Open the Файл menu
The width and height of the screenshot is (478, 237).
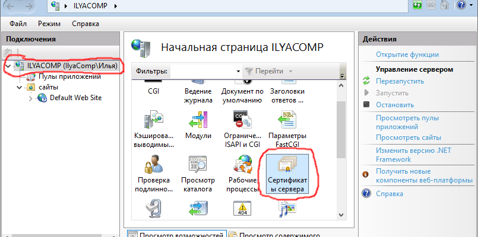[18, 24]
